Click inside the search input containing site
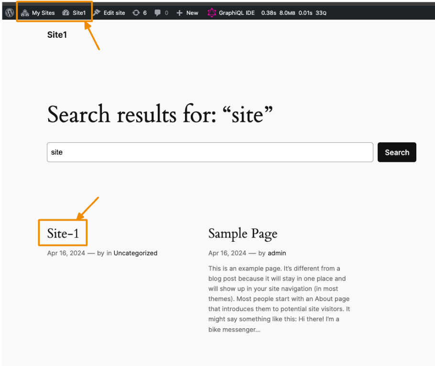 tap(209, 152)
